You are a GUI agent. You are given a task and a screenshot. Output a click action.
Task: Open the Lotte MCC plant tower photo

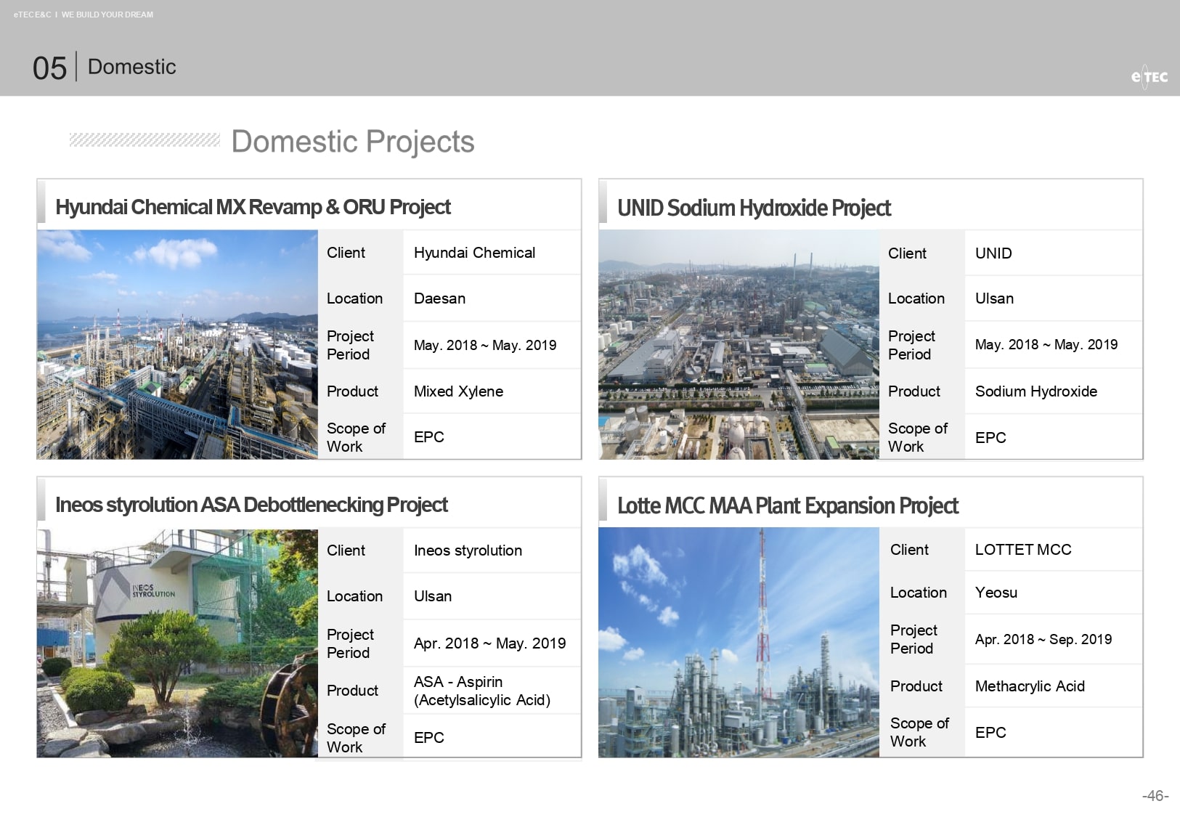tap(738, 643)
